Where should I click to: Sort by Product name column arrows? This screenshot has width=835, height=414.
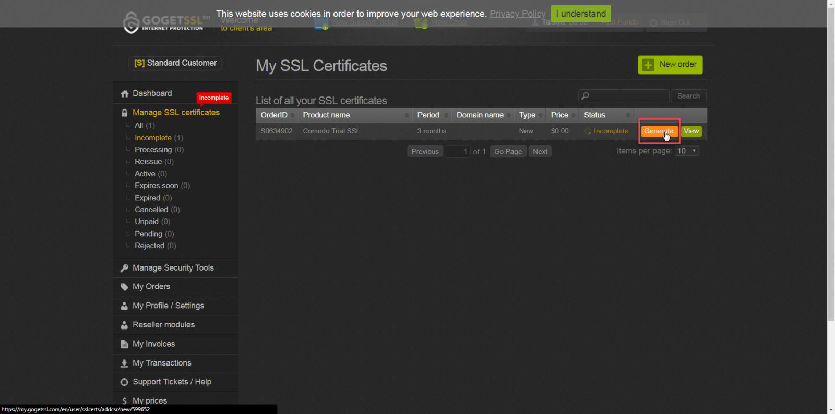click(x=407, y=115)
